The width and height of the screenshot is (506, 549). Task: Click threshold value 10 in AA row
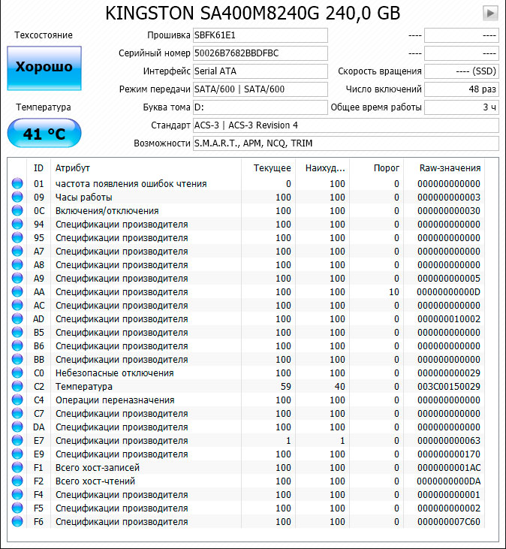[394, 292]
